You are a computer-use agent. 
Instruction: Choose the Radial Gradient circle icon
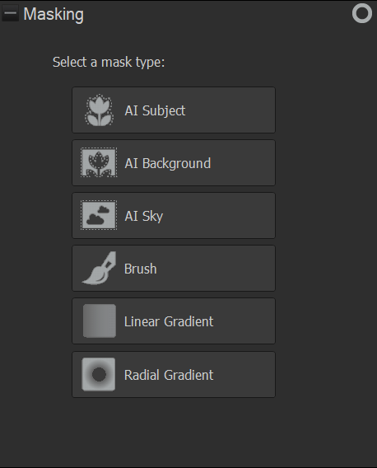(99, 374)
